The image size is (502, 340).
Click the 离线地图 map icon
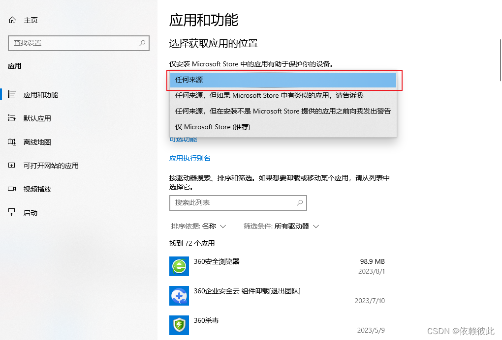[11, 142]
